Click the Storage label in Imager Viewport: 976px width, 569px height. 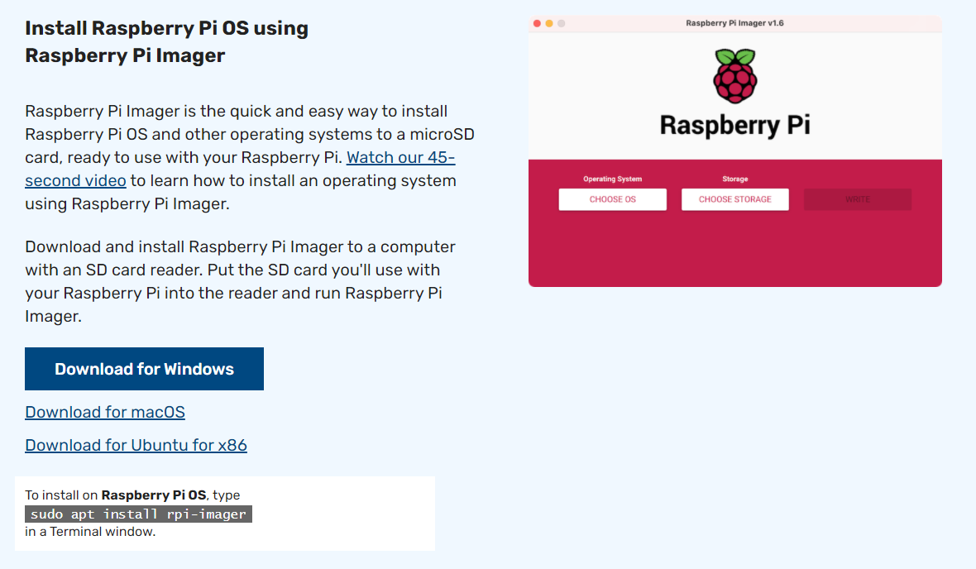coord(735,179)
